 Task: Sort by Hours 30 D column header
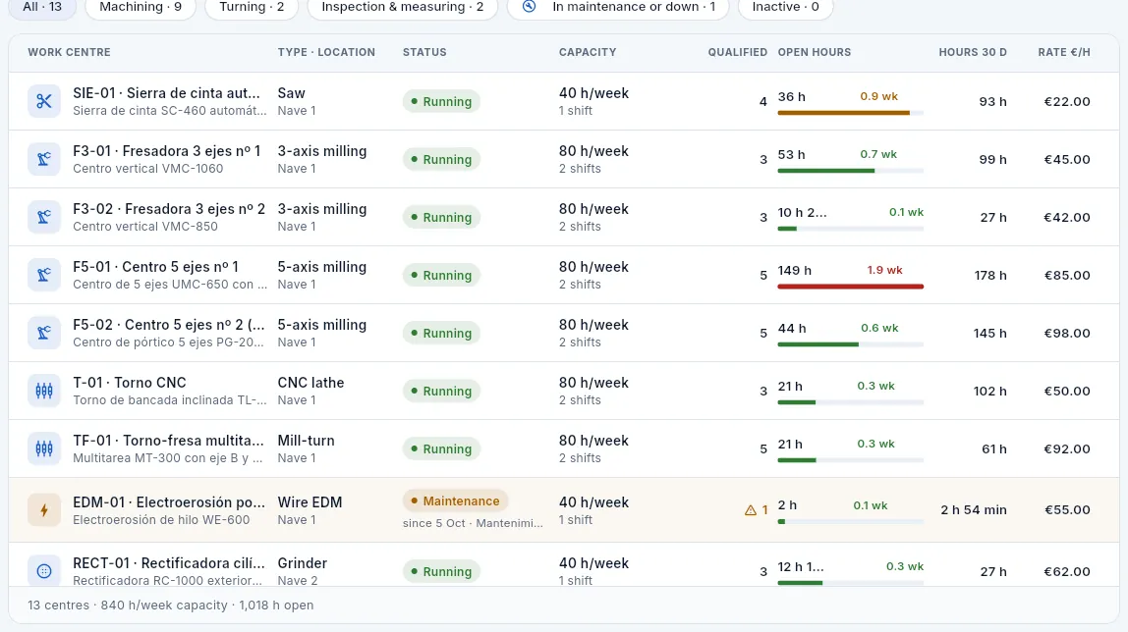tap(973, 52)
